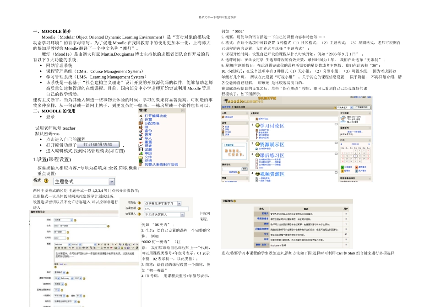Click the smiley icon of 学习讨论区 section
This screenshot has width=435, height=307.
(257, 126)
